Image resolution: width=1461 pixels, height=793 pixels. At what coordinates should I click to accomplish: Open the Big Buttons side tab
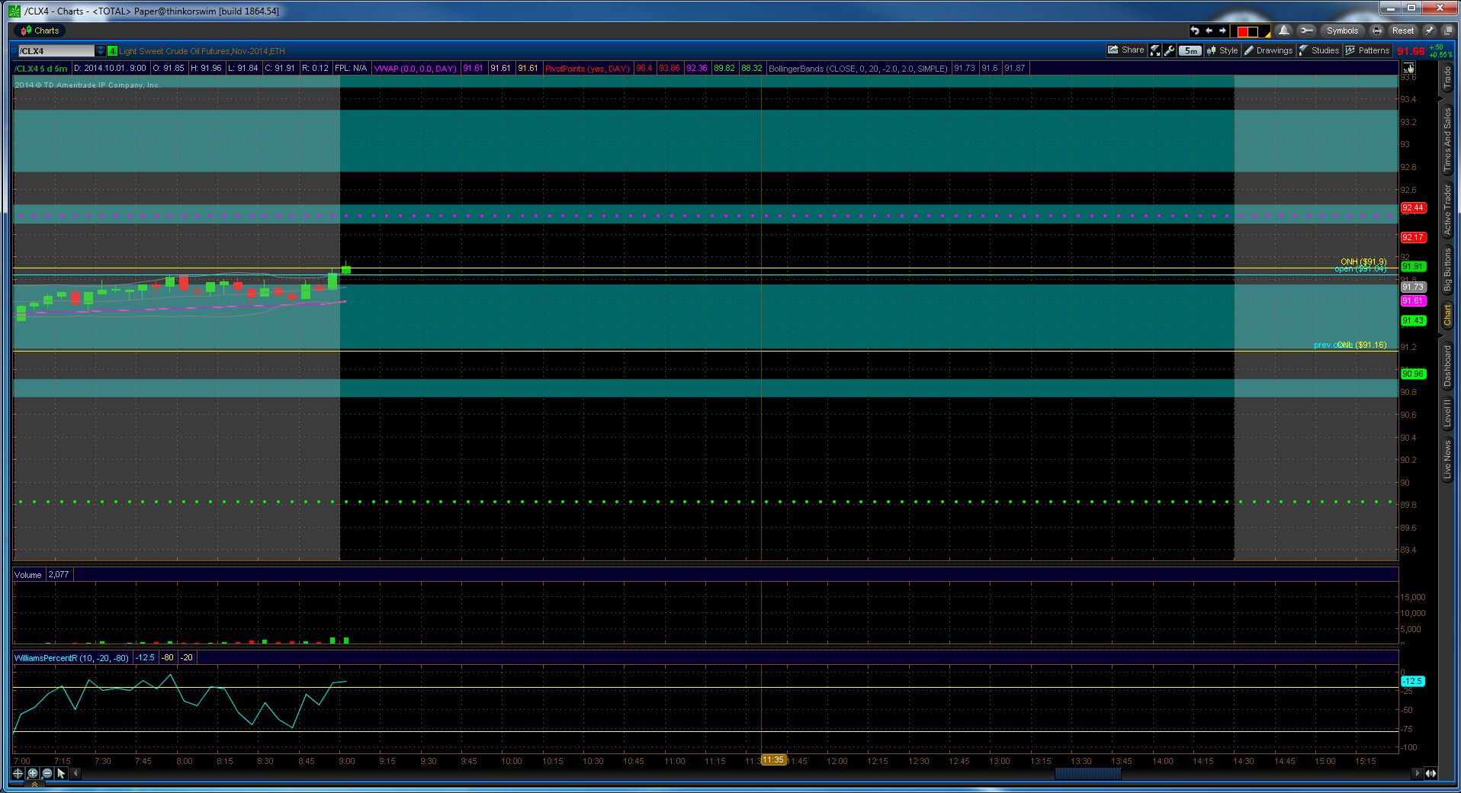[1447, 270]
